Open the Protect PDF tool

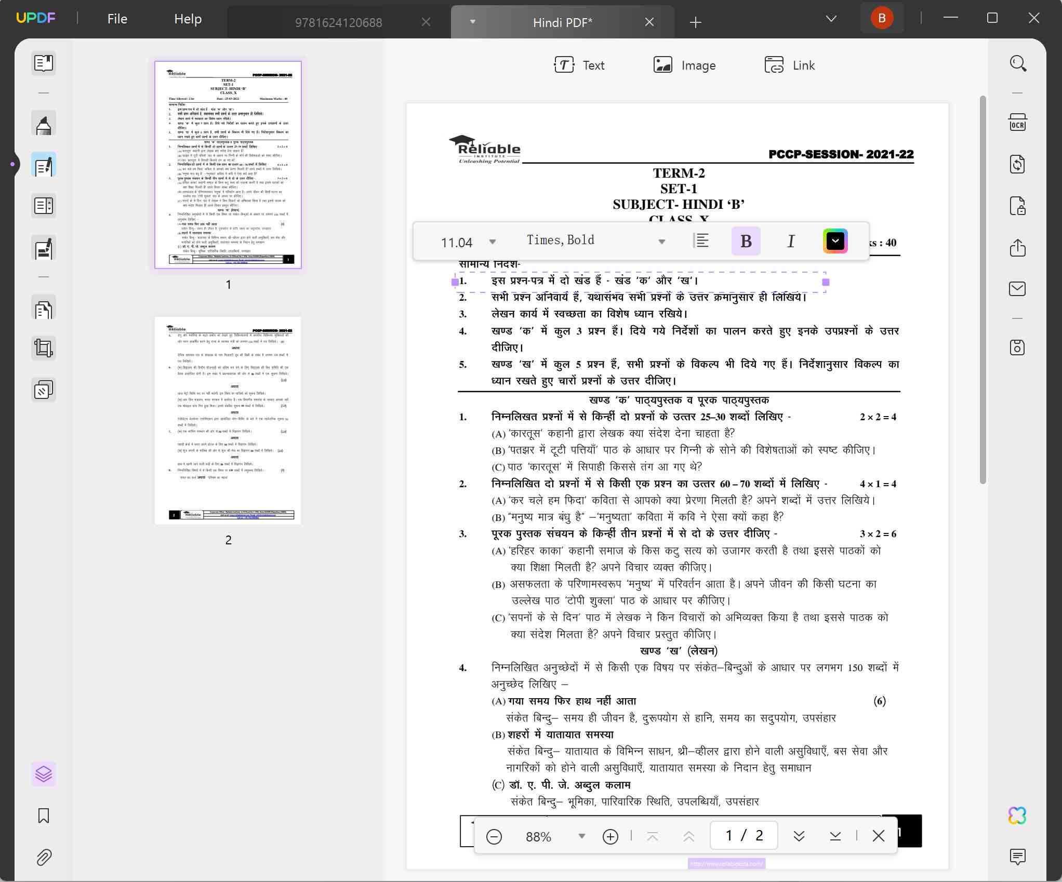(1017, 206)
